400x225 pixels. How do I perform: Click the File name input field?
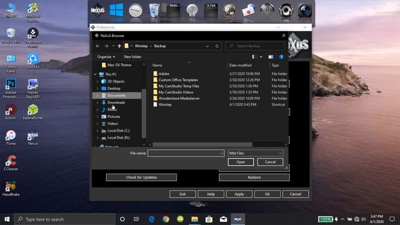point(184,153)
